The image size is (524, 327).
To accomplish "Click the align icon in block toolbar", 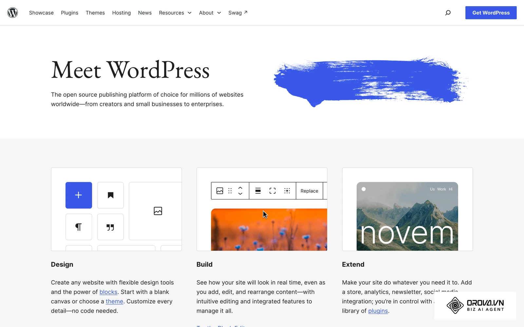I will (258, 191).
